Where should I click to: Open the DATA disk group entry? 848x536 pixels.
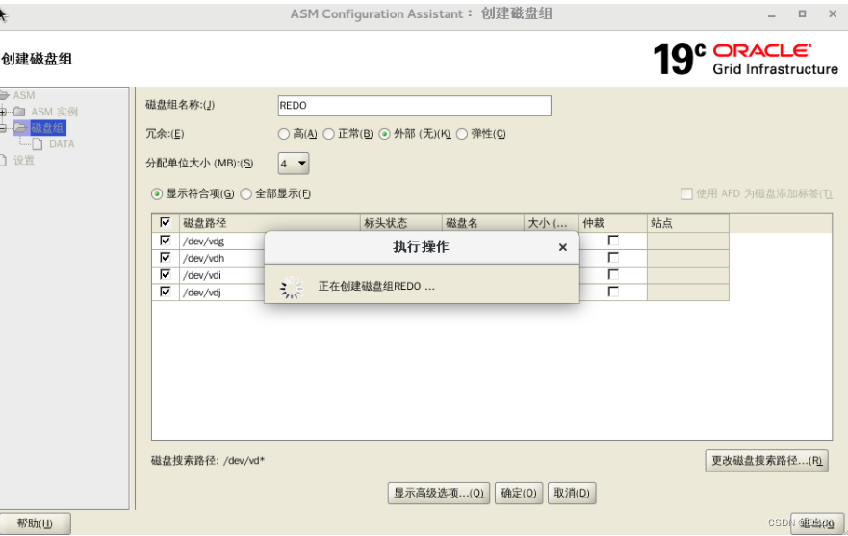[62, 144]
